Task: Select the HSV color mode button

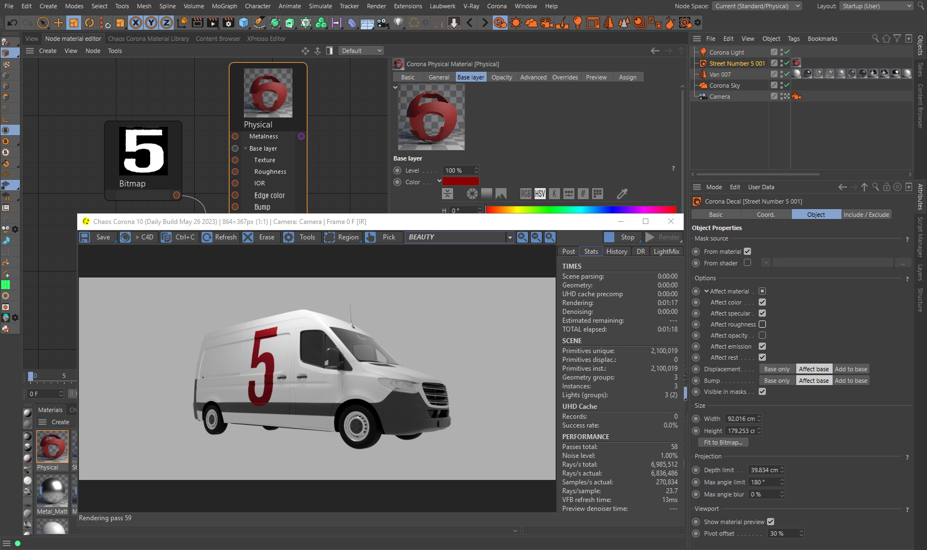Action: click(x=540, y=194)
